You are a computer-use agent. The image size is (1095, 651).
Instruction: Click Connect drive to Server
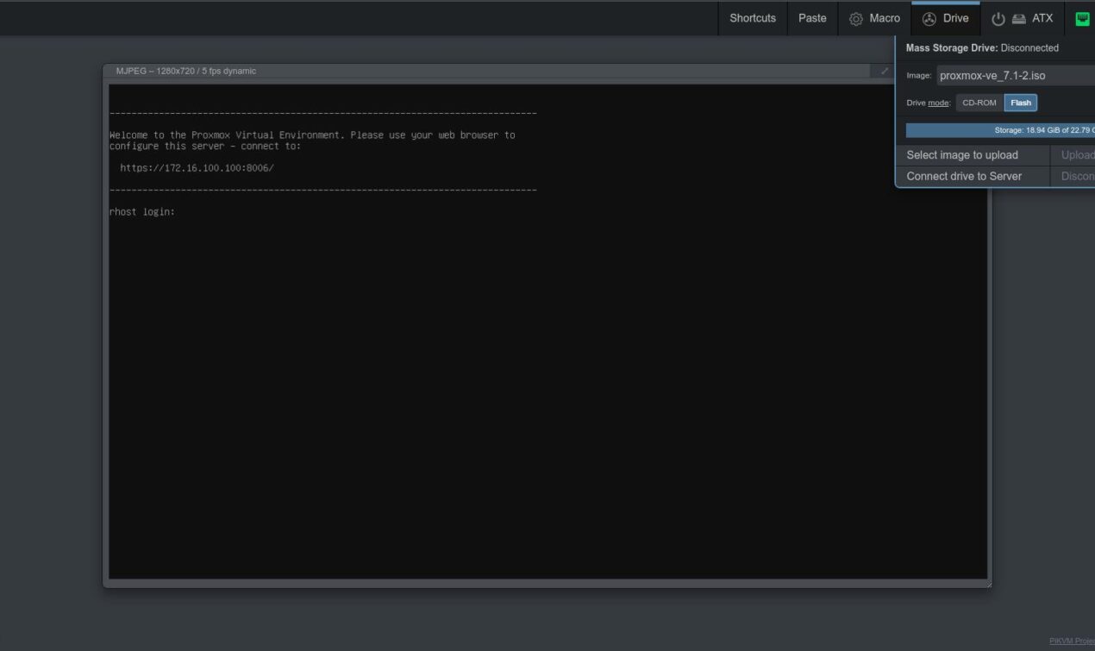(x=973, y=176)
